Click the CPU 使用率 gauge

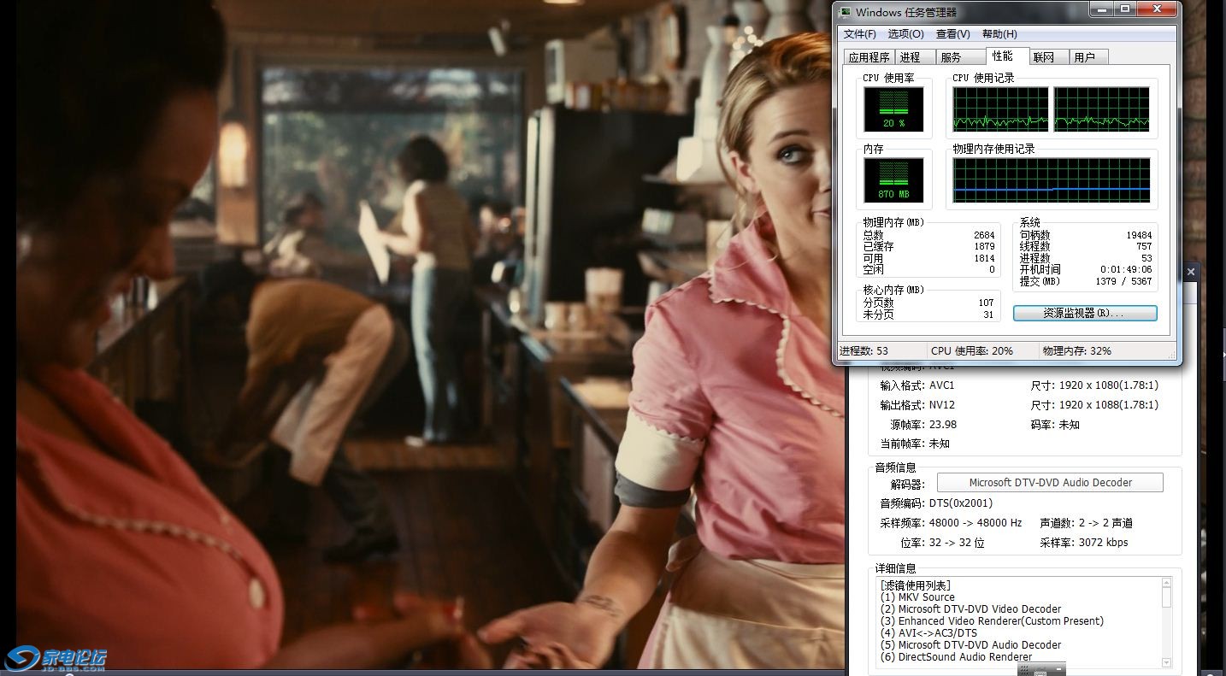point(893,109)
